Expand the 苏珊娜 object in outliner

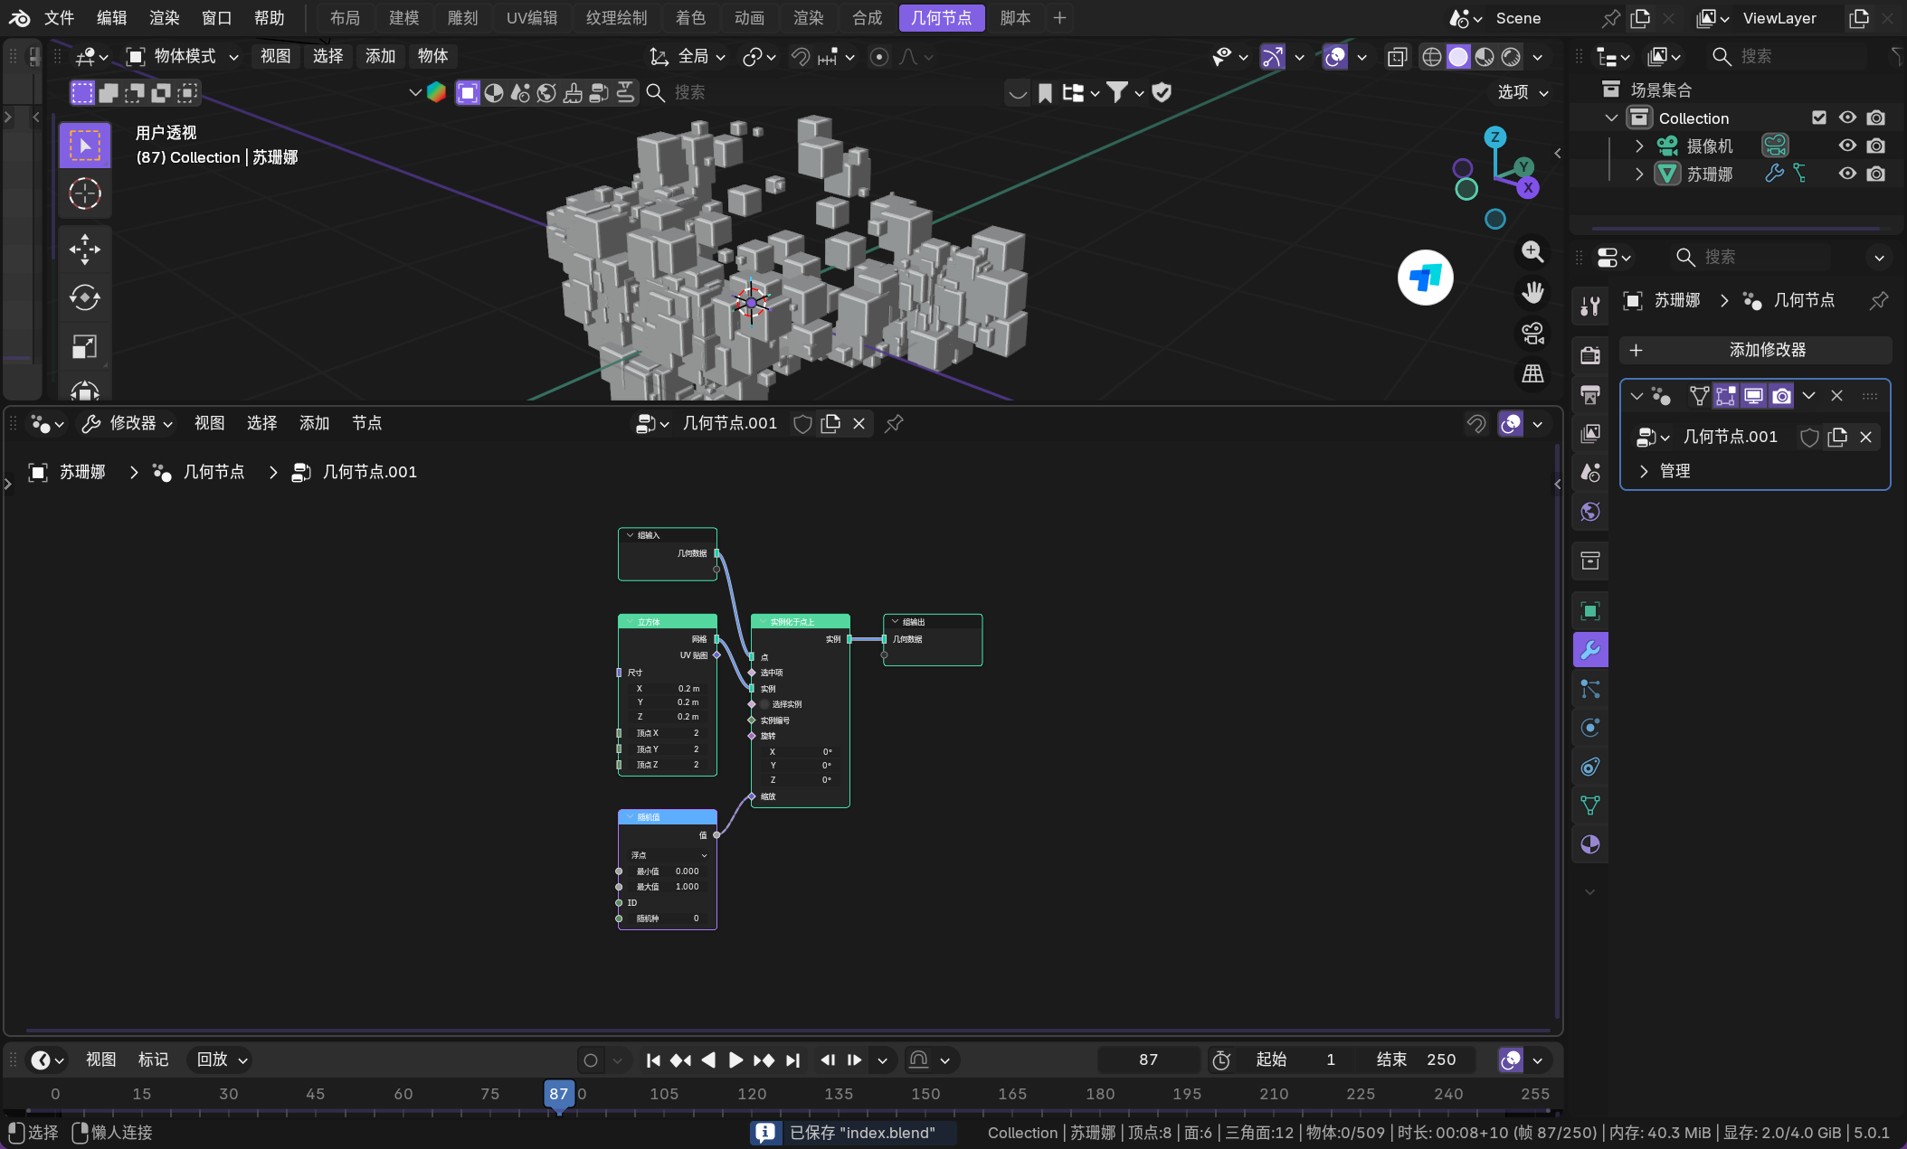1639,174
